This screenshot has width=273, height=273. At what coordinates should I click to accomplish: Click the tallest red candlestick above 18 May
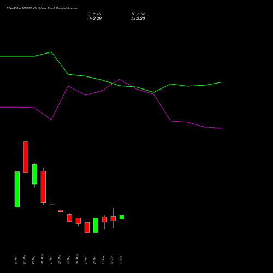click(x=26, y=157)
